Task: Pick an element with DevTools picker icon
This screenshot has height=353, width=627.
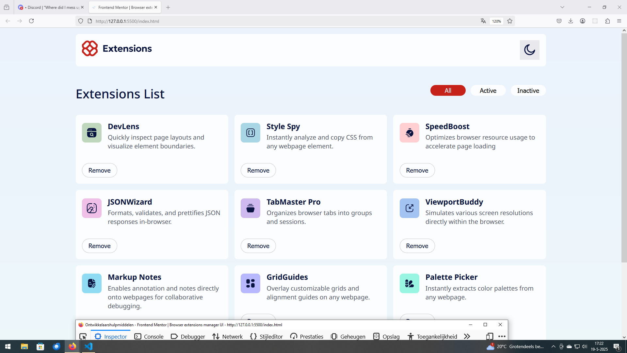Action: [83, 336]
